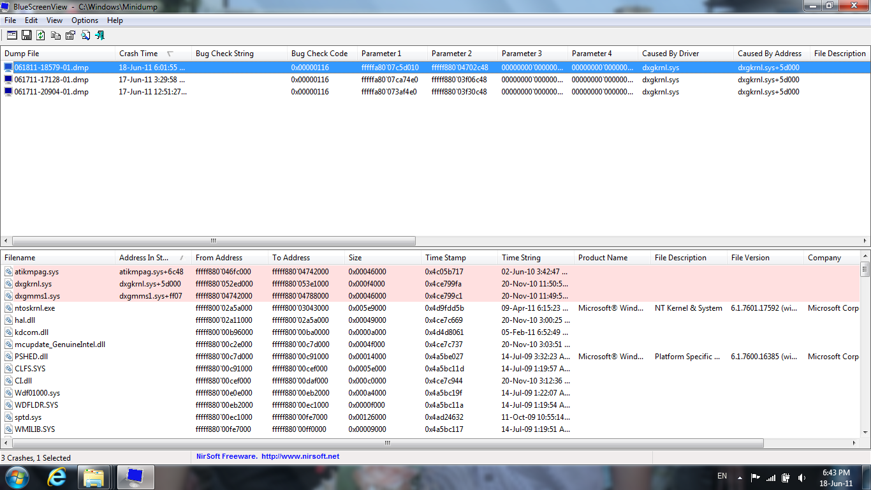Open the View menu
The image size is (871, 490).
(x=54, y=20)
